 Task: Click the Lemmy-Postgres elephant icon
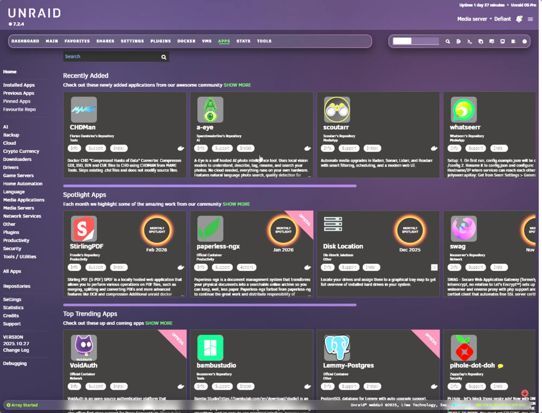pos(337,347)
